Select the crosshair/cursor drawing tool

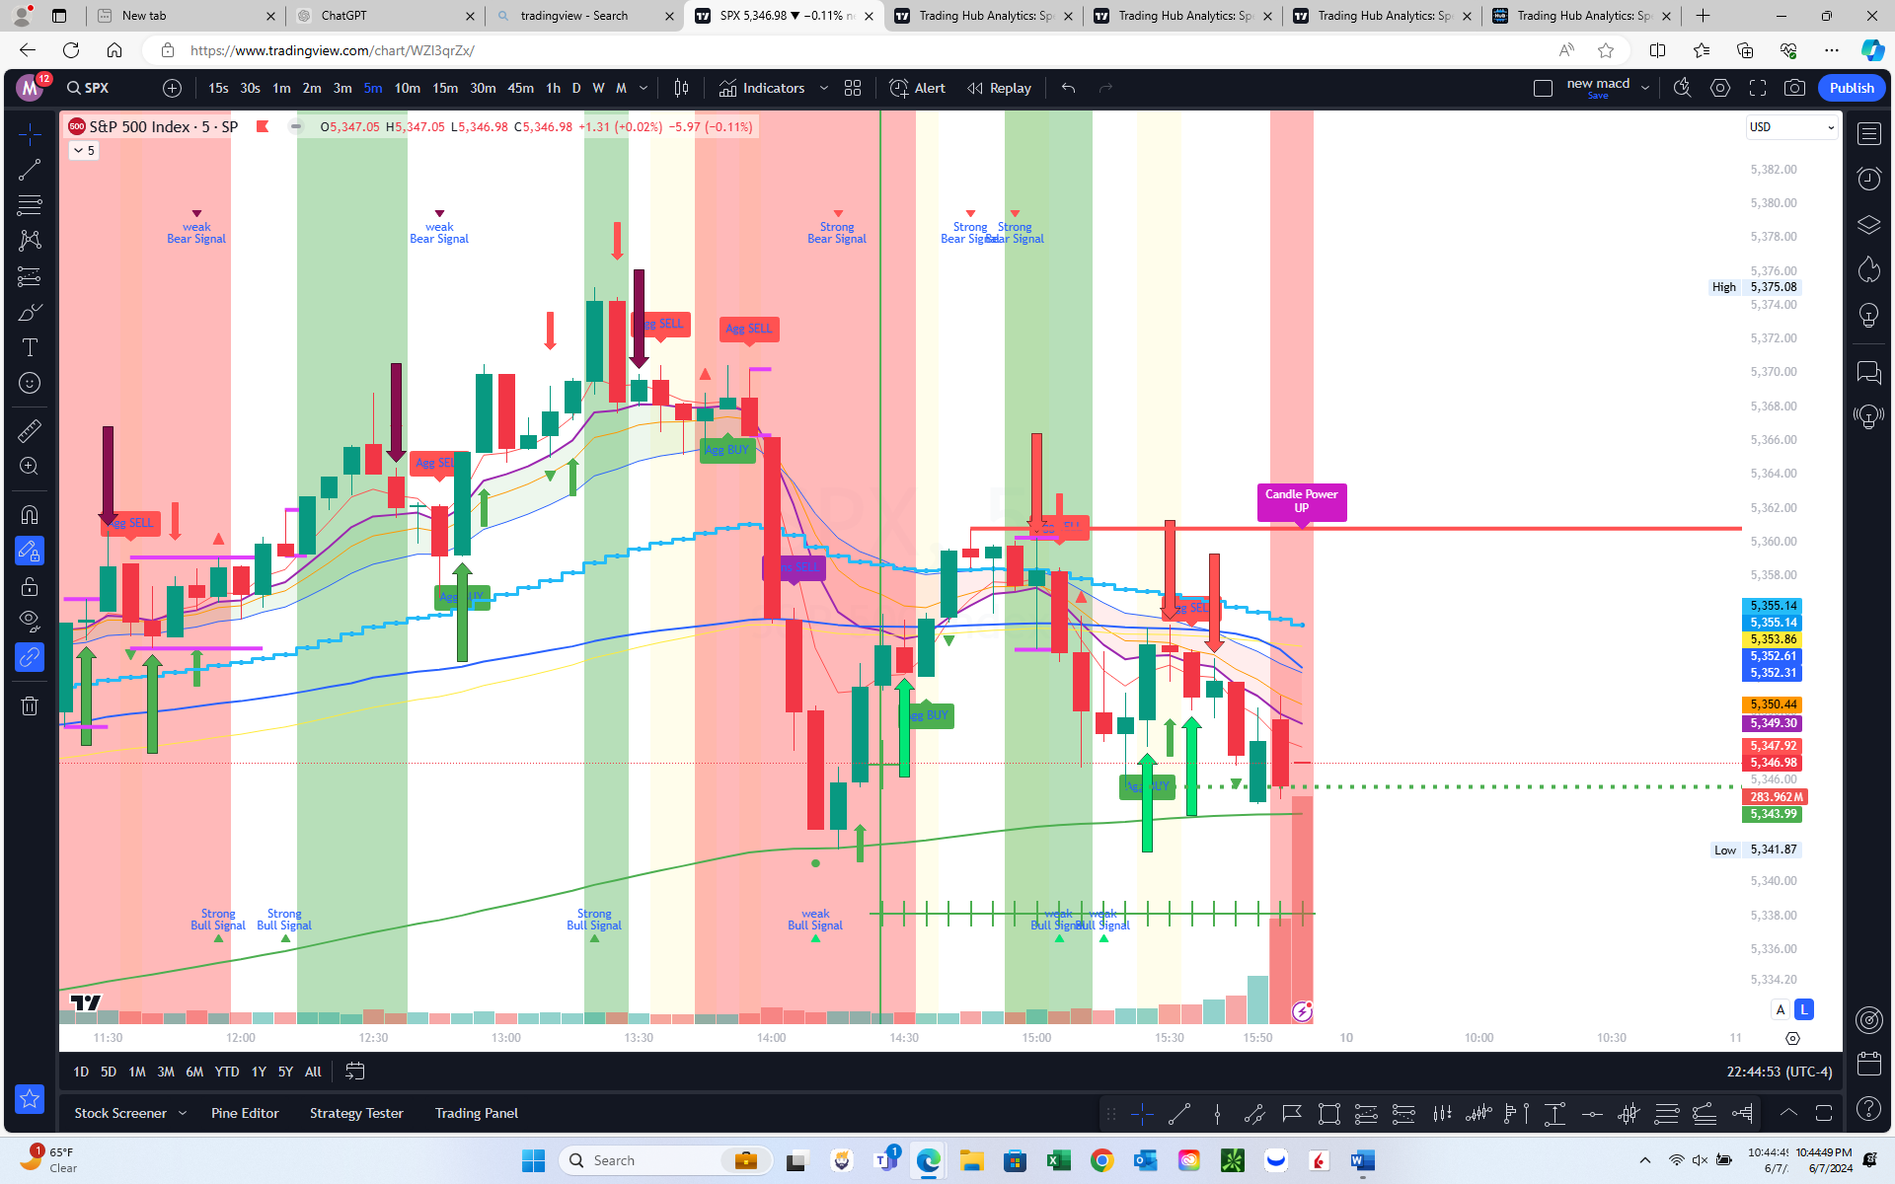click(29, 132)
